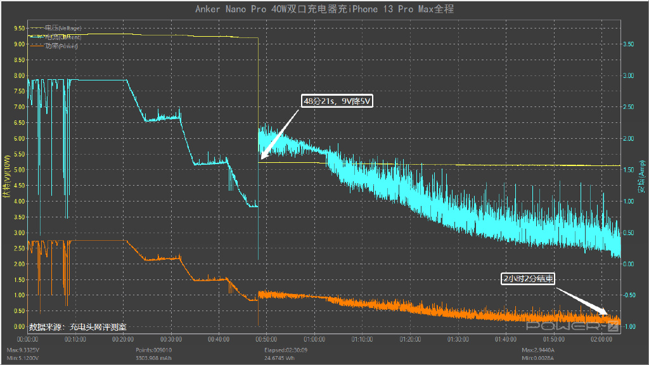This screenshot has width=649, height=365.
Task: Click the 2.00 tick on the left voltage axis
Action: coord(20,264)
